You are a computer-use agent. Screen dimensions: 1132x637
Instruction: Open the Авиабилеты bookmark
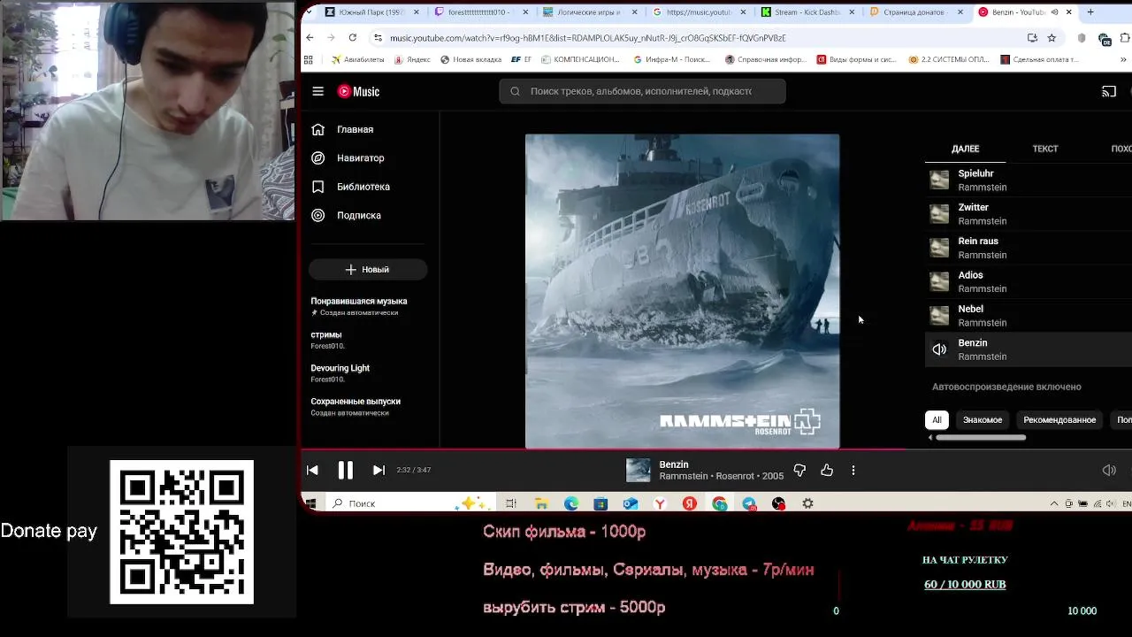(x=360, y=60)
